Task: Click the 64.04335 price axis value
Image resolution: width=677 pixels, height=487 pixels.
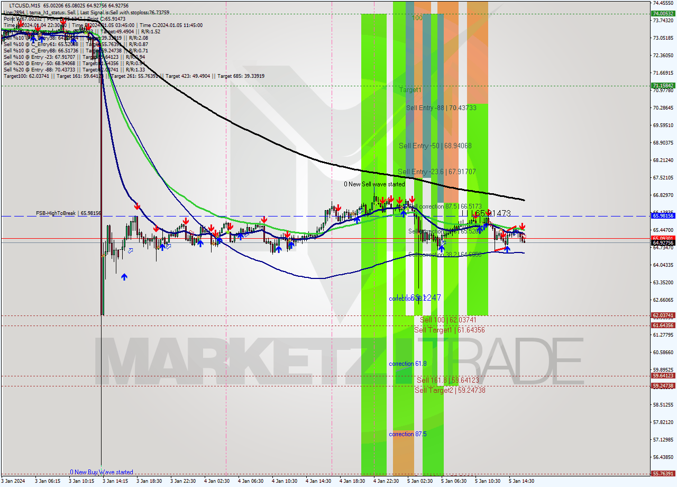Action: [x=663, y=265]
